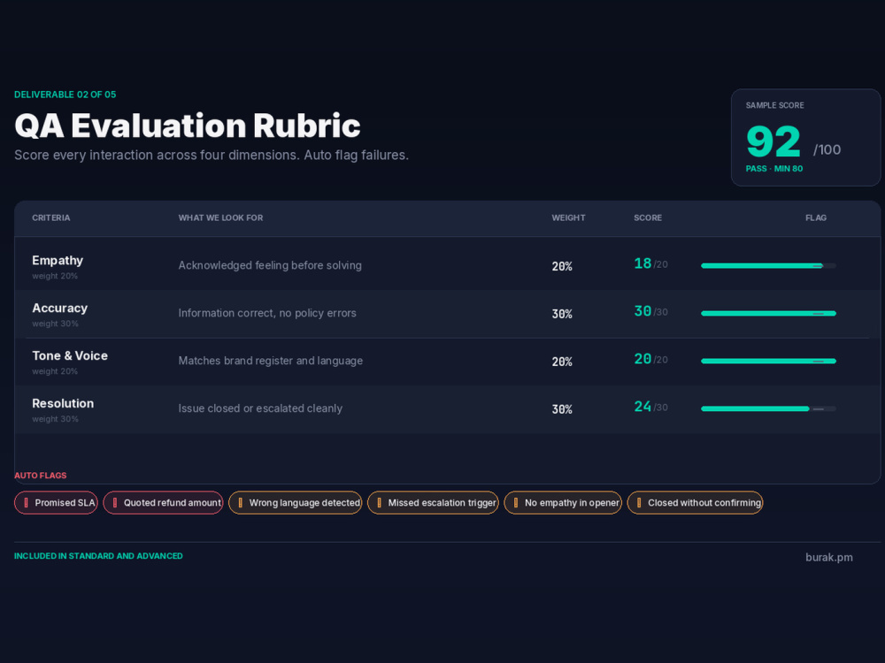Click the 20% weight cell in Tone & Voice row
Image resolution: width=885 pixels, height=663 pixels.
coord(562,362)
